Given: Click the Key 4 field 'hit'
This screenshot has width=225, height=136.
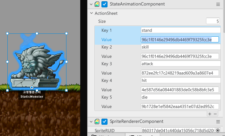Looking at the screenshot, I should (x=181, y=80).
